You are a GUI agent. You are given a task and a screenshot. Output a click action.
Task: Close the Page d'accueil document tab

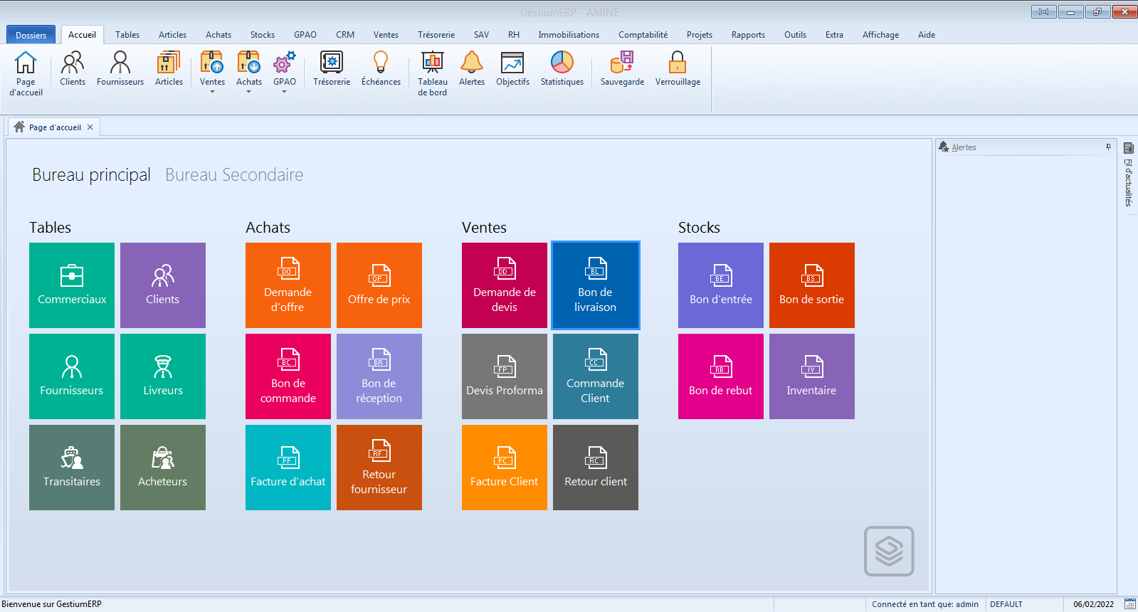[90, 127]
